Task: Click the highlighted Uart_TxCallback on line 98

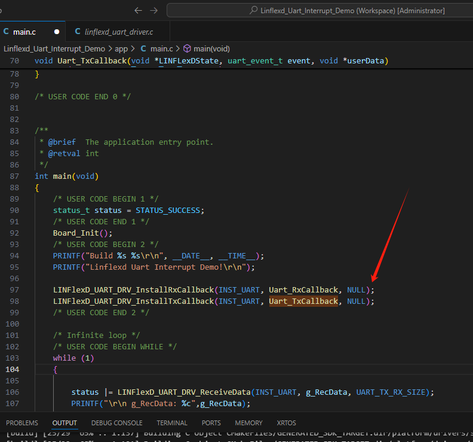Action: coord(303,301)
